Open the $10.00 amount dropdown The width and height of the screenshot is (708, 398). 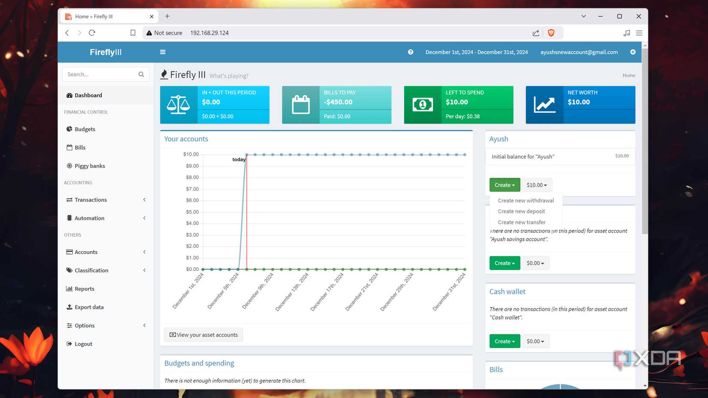point(536,185)
